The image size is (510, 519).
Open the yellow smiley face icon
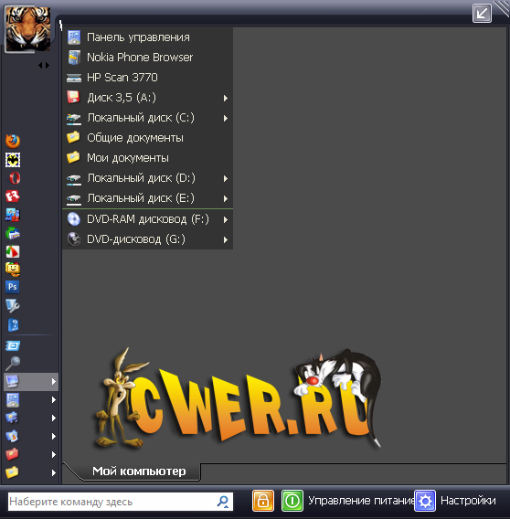[13, 270]
